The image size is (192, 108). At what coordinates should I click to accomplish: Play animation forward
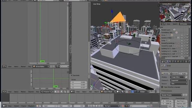[97, 106]
